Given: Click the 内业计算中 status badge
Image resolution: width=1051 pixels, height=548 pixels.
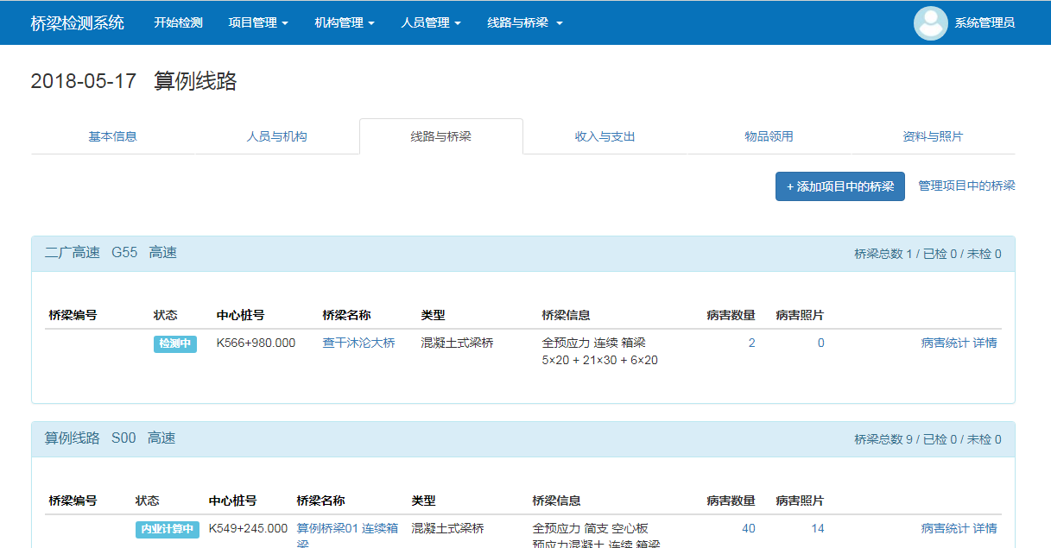Looking at the screenshot, I should [168, 529].
